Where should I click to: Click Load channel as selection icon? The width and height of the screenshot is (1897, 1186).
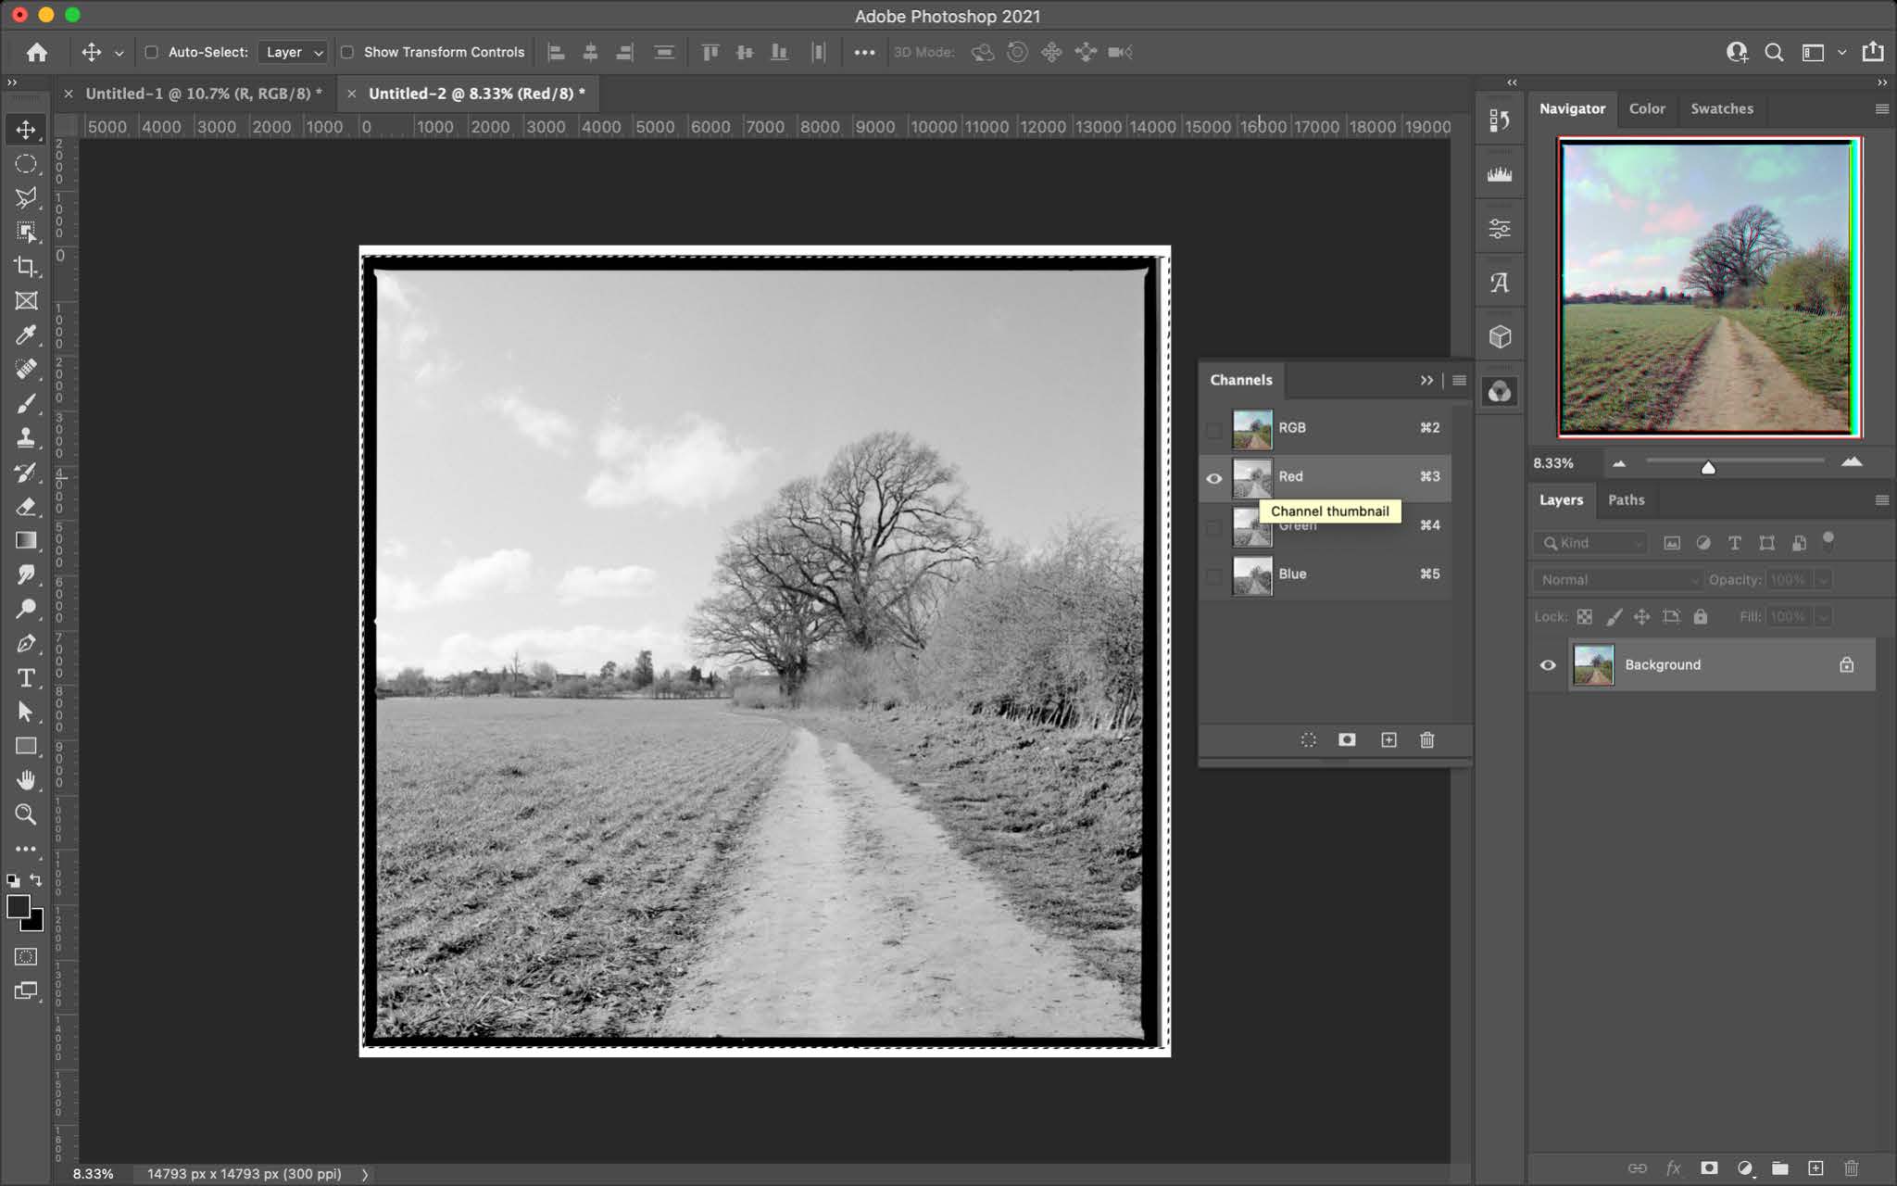click(x=1308, y=739)
